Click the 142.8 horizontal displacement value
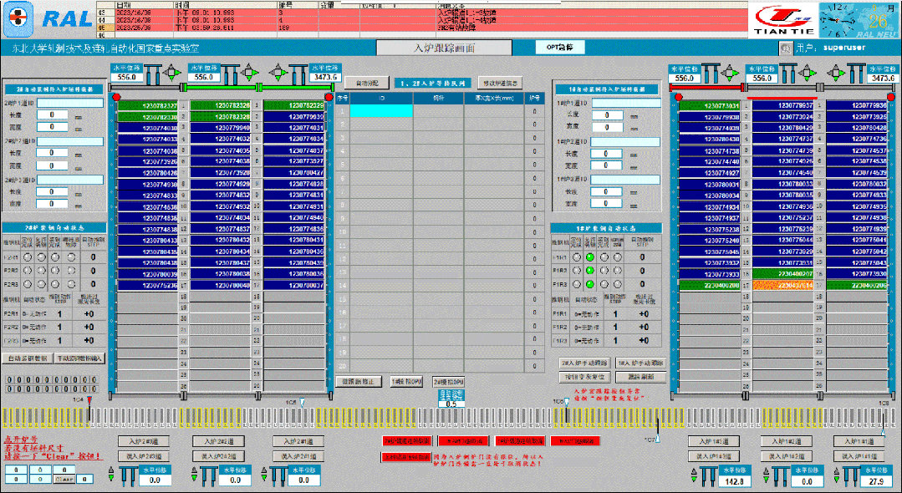This screenshot has width=902, height=493. [x=735, y=481]
